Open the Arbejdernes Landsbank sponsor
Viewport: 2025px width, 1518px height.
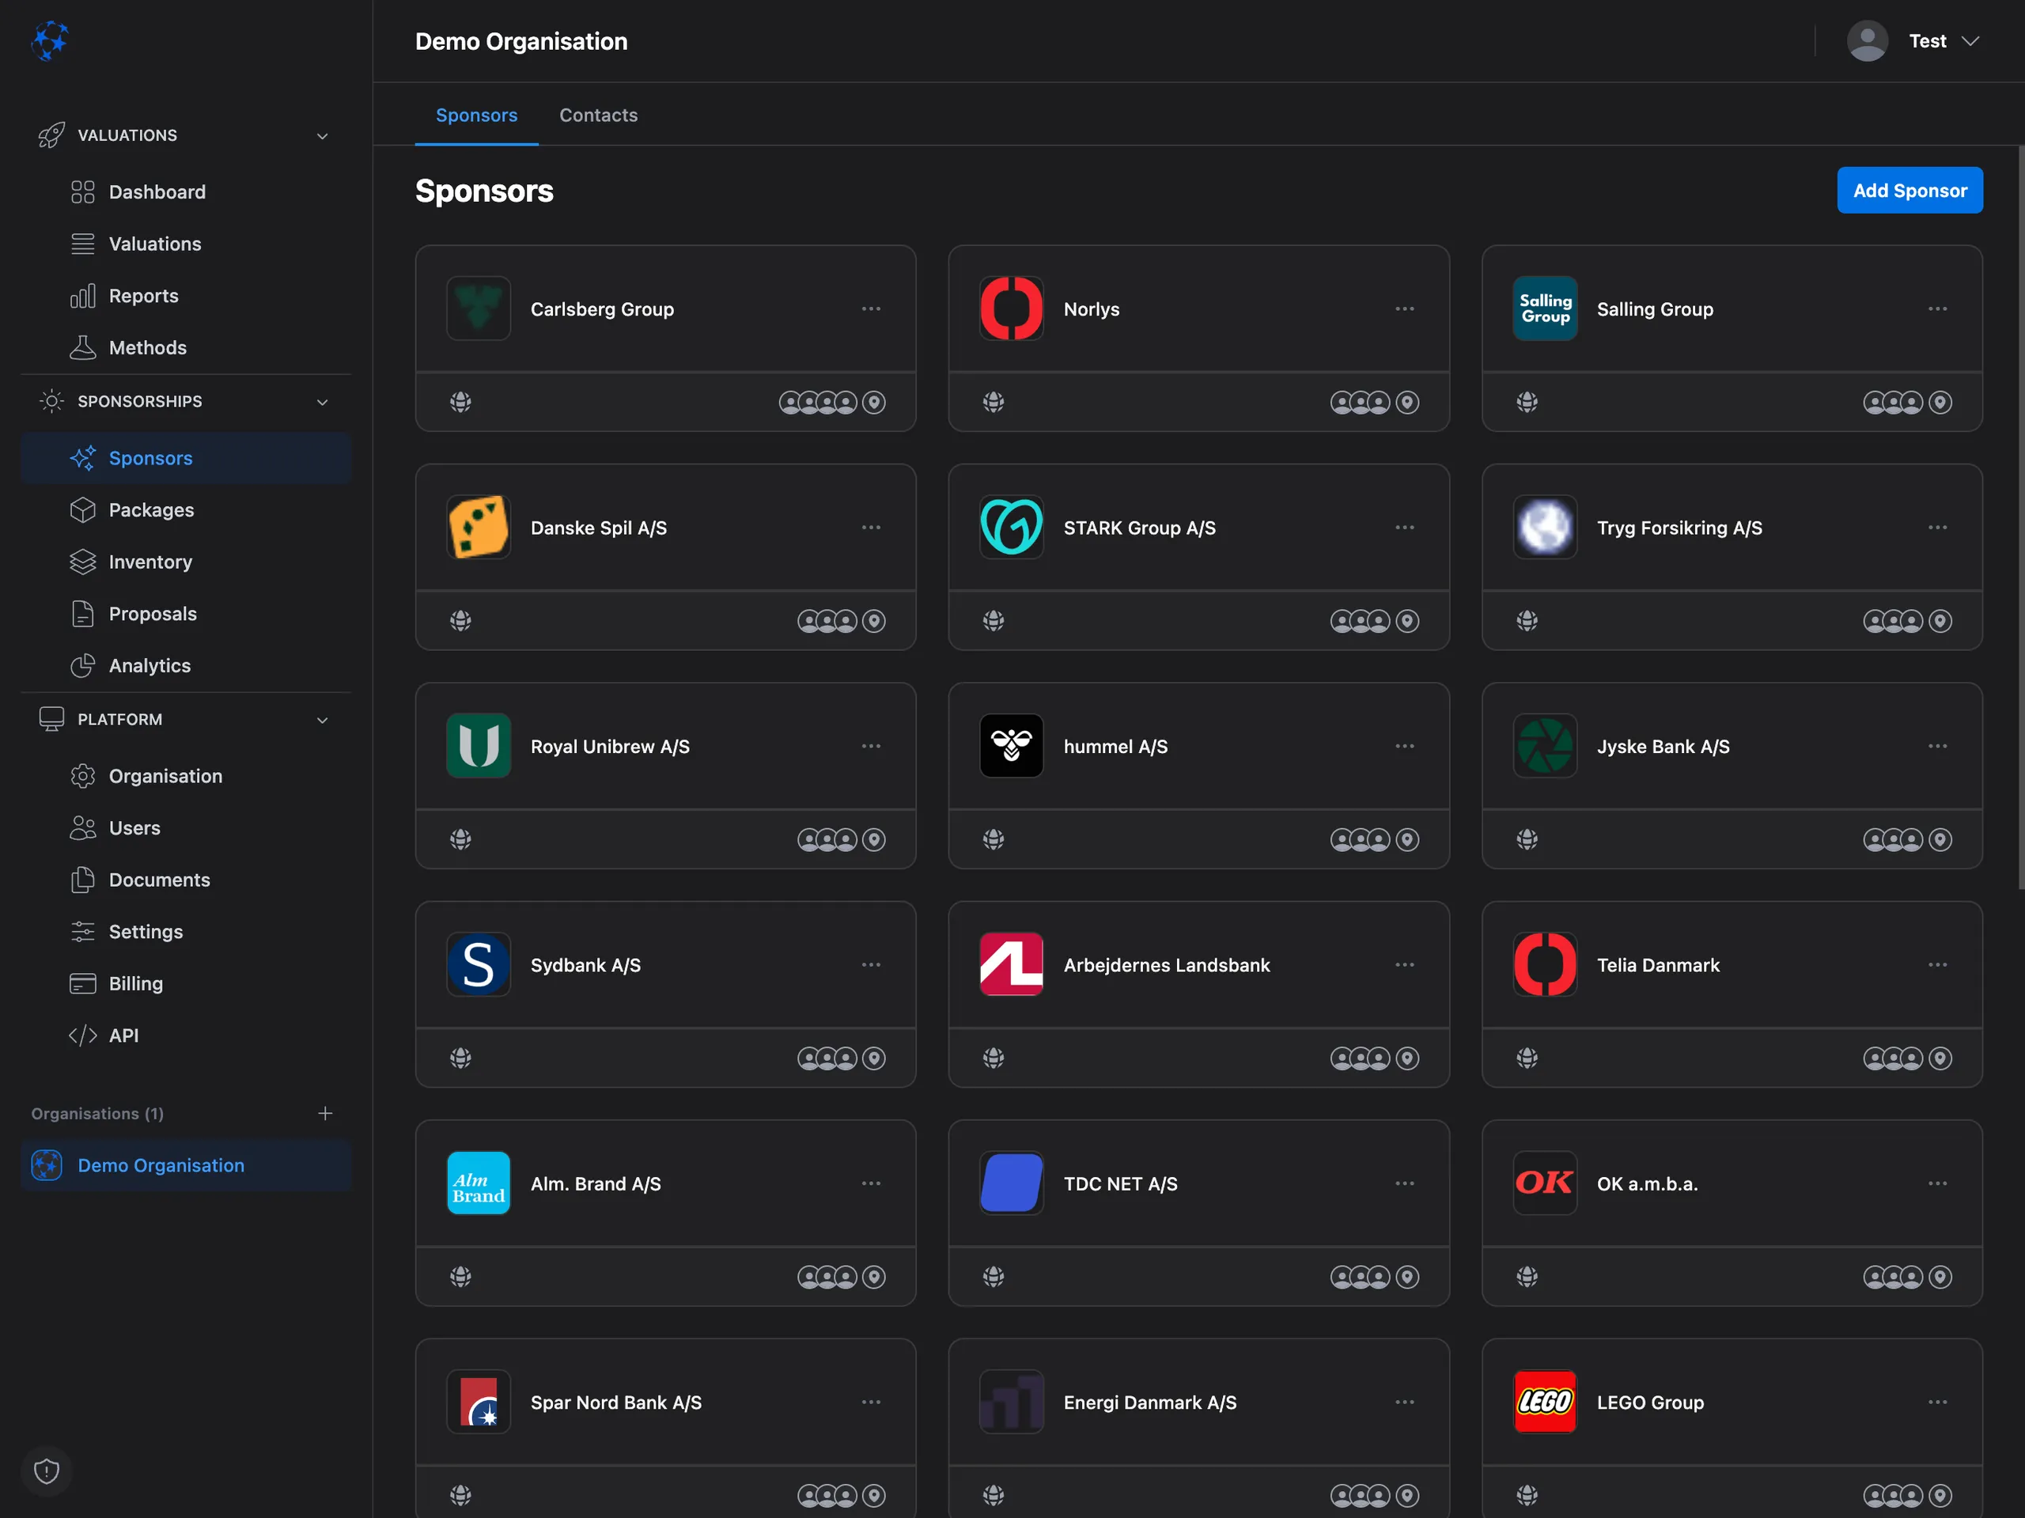1166,965
